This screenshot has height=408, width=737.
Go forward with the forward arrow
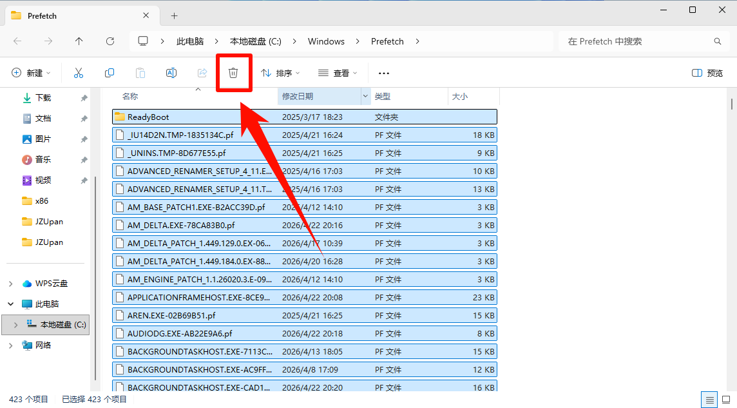click(48, 41)
